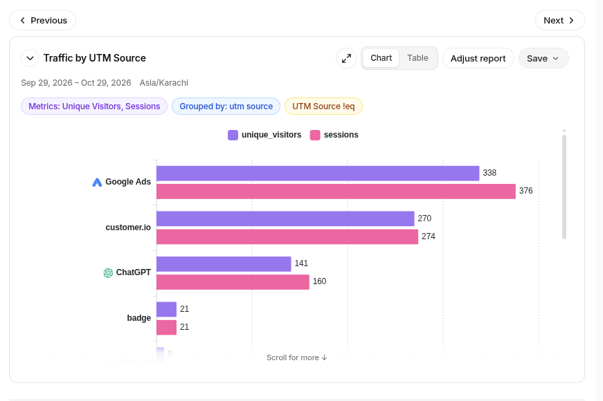Select the Chart view tab

click(x=381, y=58)
